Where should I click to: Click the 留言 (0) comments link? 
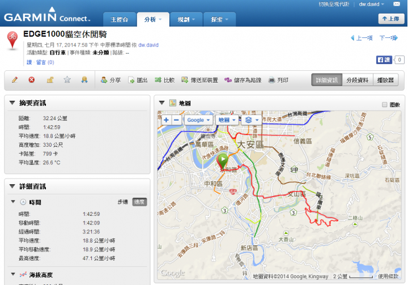pos(45,62)
